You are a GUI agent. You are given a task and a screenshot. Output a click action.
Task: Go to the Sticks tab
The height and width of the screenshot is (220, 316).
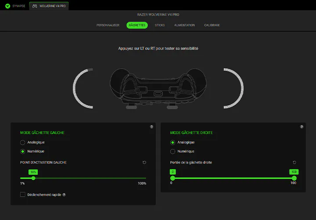click(160, 25)
